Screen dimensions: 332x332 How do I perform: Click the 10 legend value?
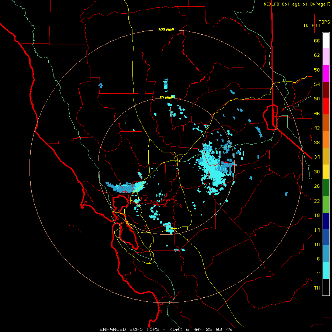[x=317, y=244]
